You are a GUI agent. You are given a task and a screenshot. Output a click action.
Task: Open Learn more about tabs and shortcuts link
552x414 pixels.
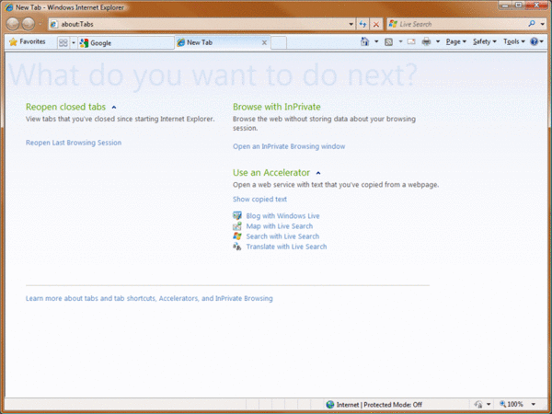tap(149, 298)
